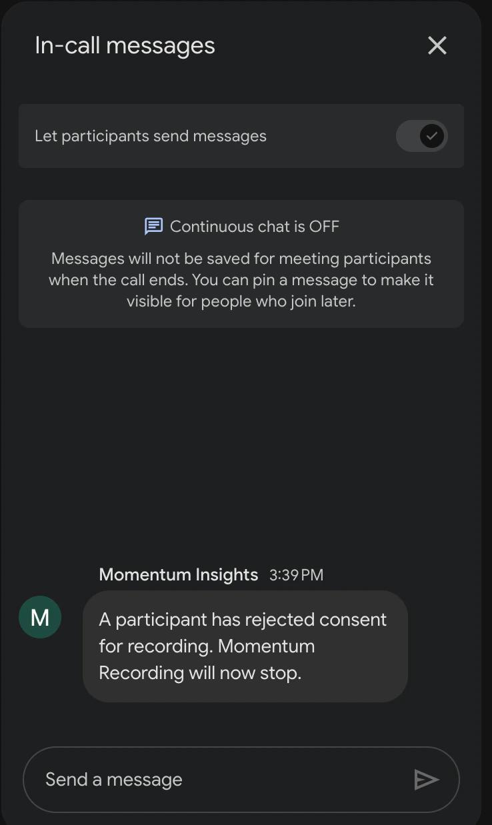Image resolution: width=492 pixels, height=825 pixels.
Task: Select the Momentum Insights sender name
Action: click(178, 574)
